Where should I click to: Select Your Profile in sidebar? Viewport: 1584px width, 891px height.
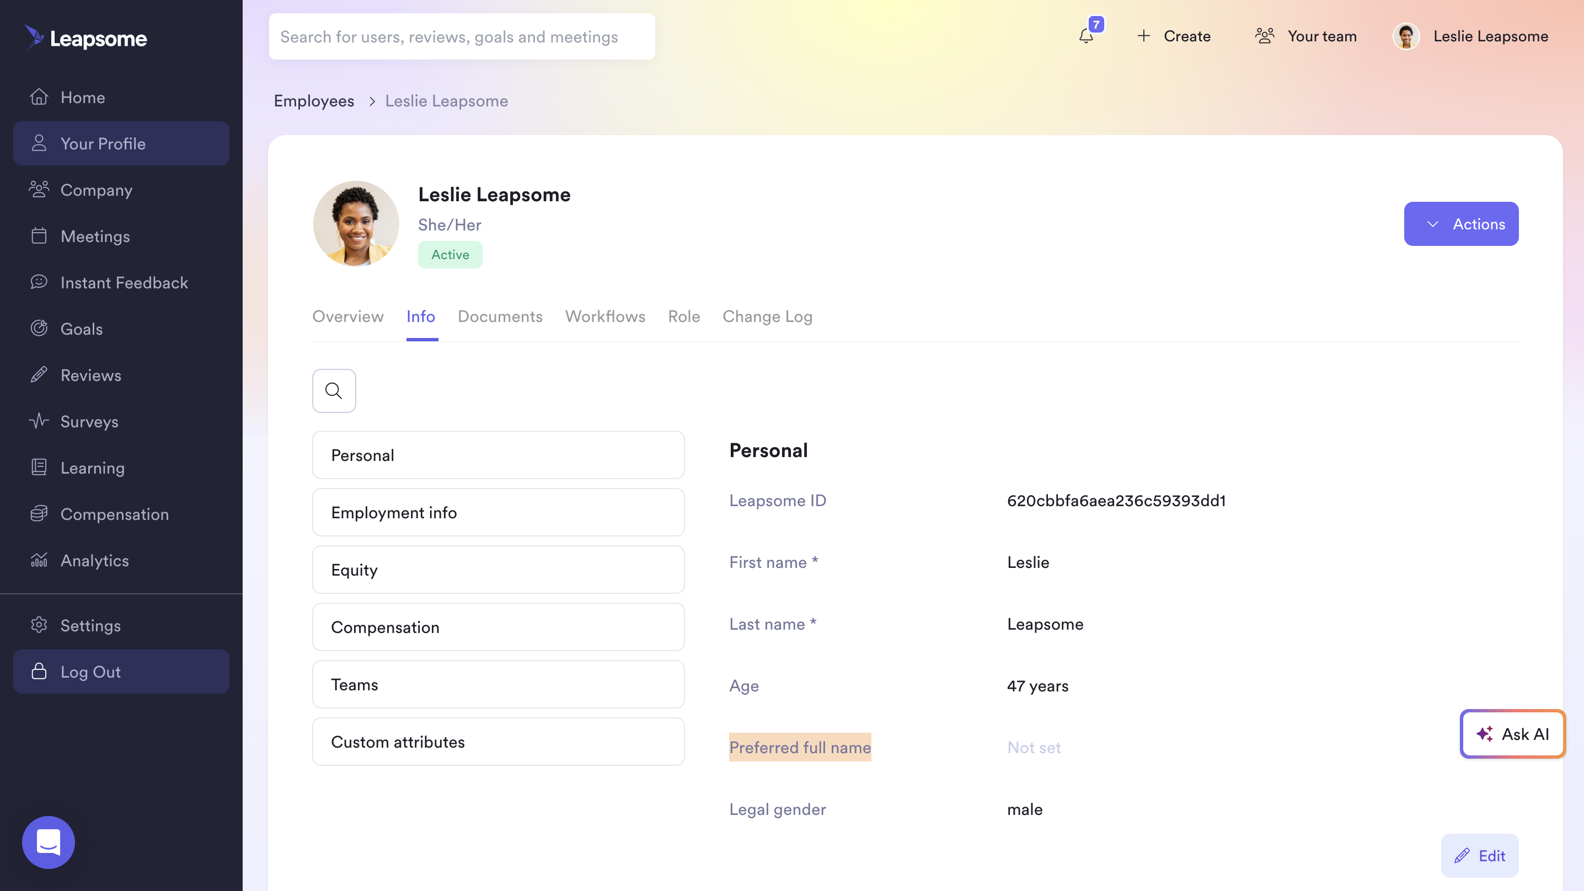pos(121,143)
